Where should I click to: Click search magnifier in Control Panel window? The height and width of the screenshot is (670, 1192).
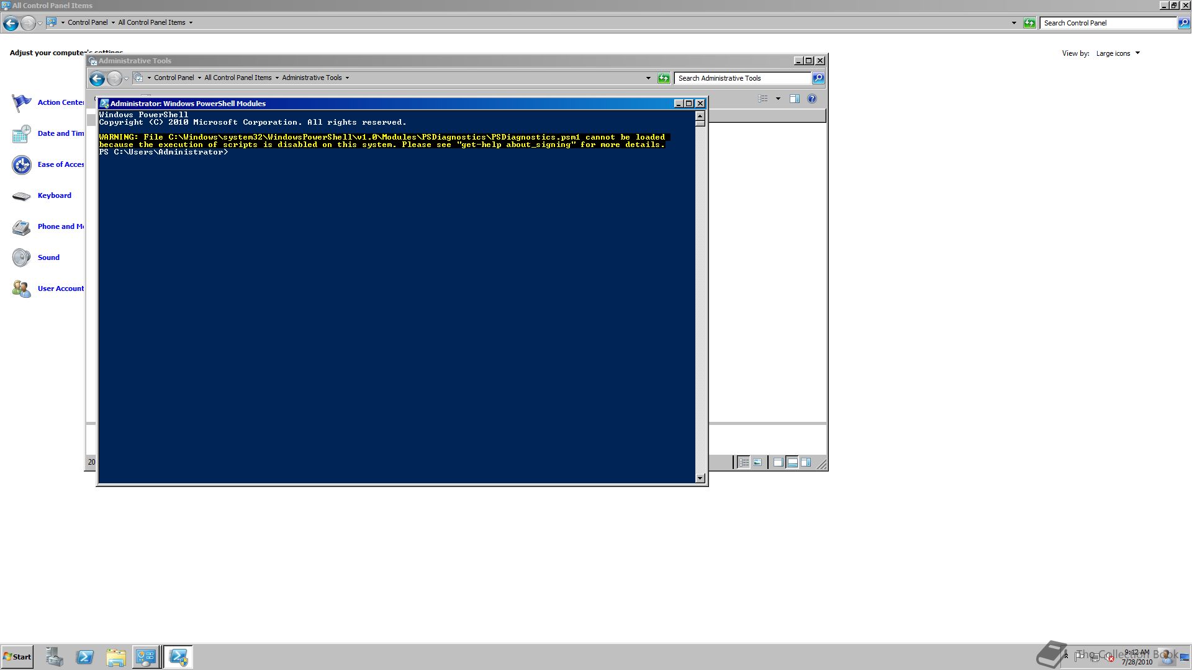[x=1184, y=23]
